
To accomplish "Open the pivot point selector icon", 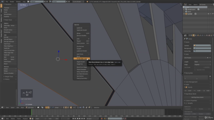I will click(42, 107).
